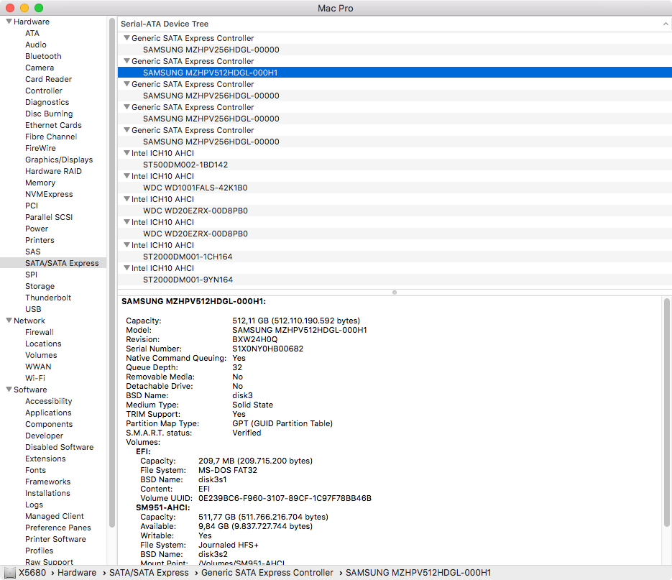Select Parallel SCSI category
This screenshot has width=672, height=580.
tap(49, 217)
